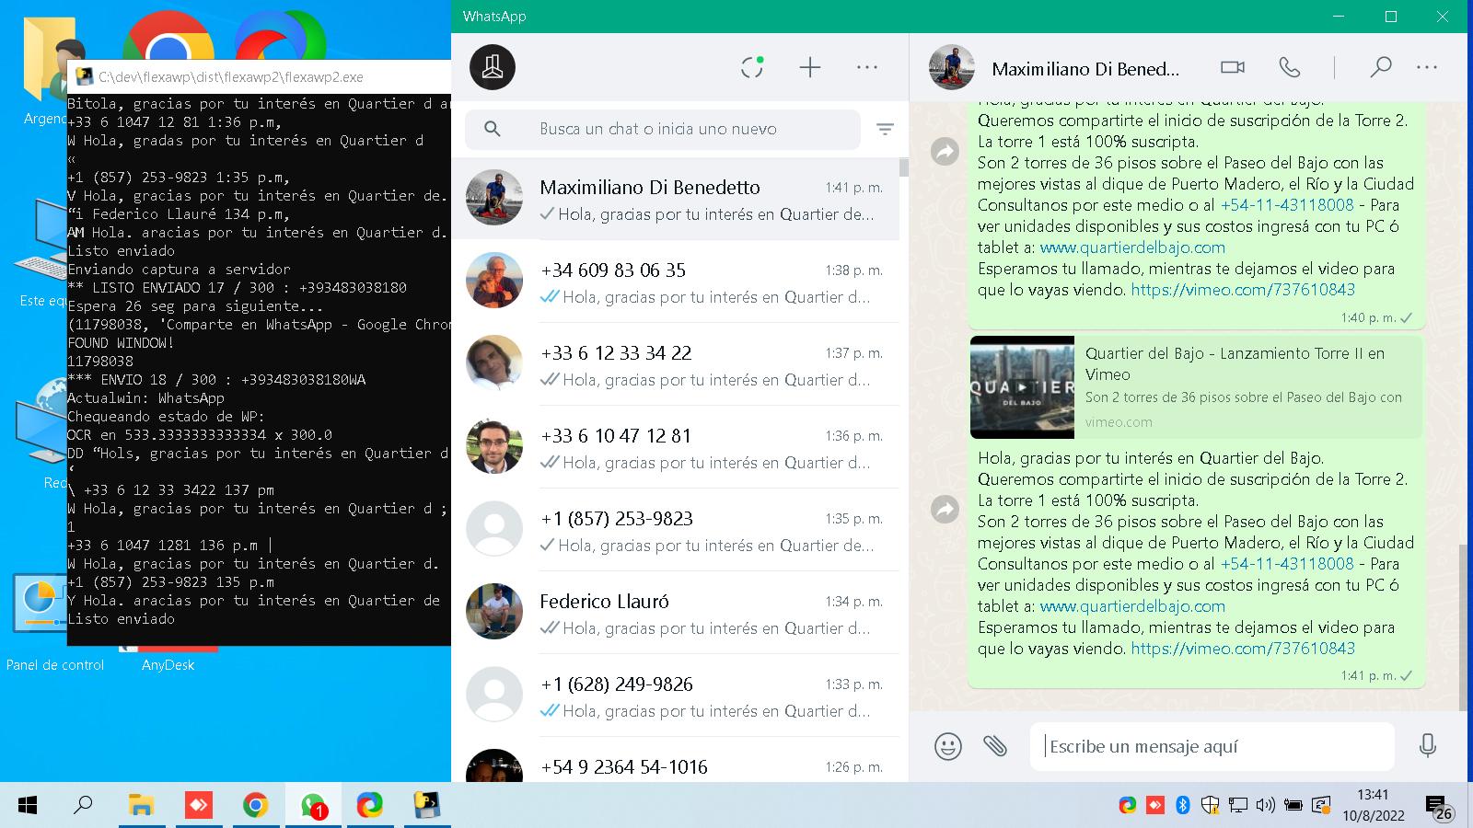Open vimeo.com/737610843 link in 1:40 message
1473x828 pixels.
tap(1243, 290)
